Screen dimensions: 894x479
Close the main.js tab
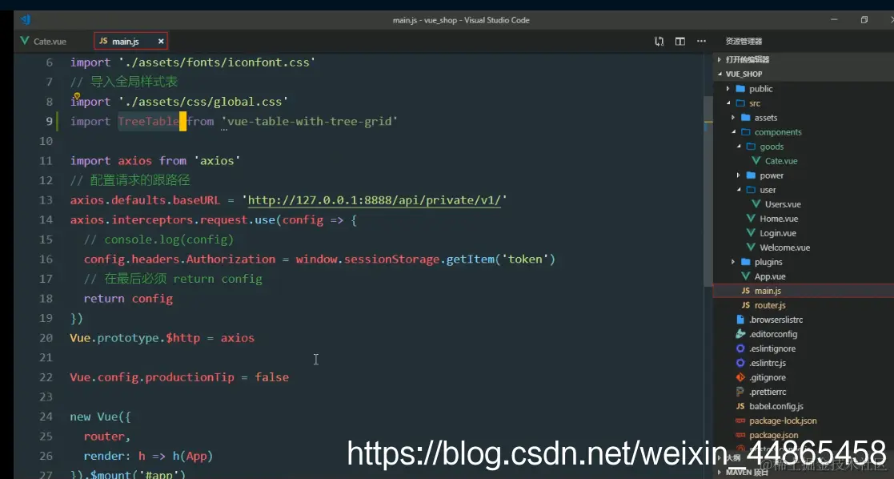[161, 41]
